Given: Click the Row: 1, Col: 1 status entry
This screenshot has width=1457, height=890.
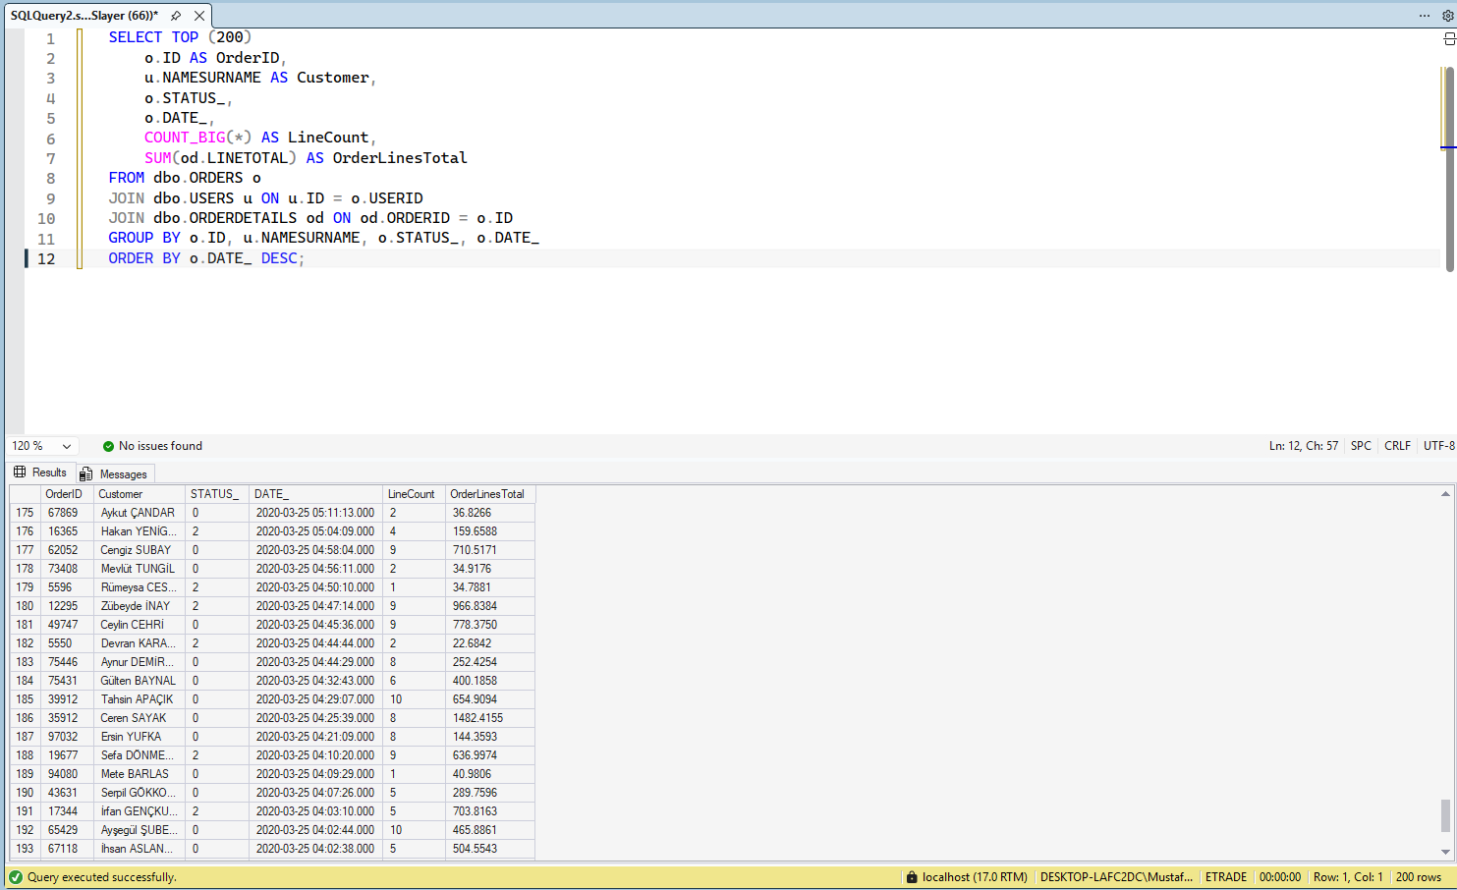Looking at the screenshot, I should (x=1348, y=877).
